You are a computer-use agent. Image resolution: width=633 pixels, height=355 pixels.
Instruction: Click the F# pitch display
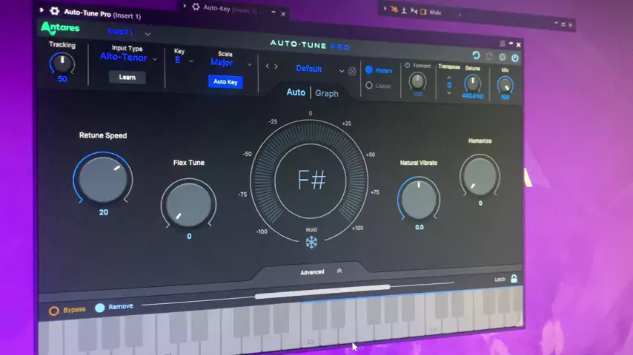[x=311, y=180]
